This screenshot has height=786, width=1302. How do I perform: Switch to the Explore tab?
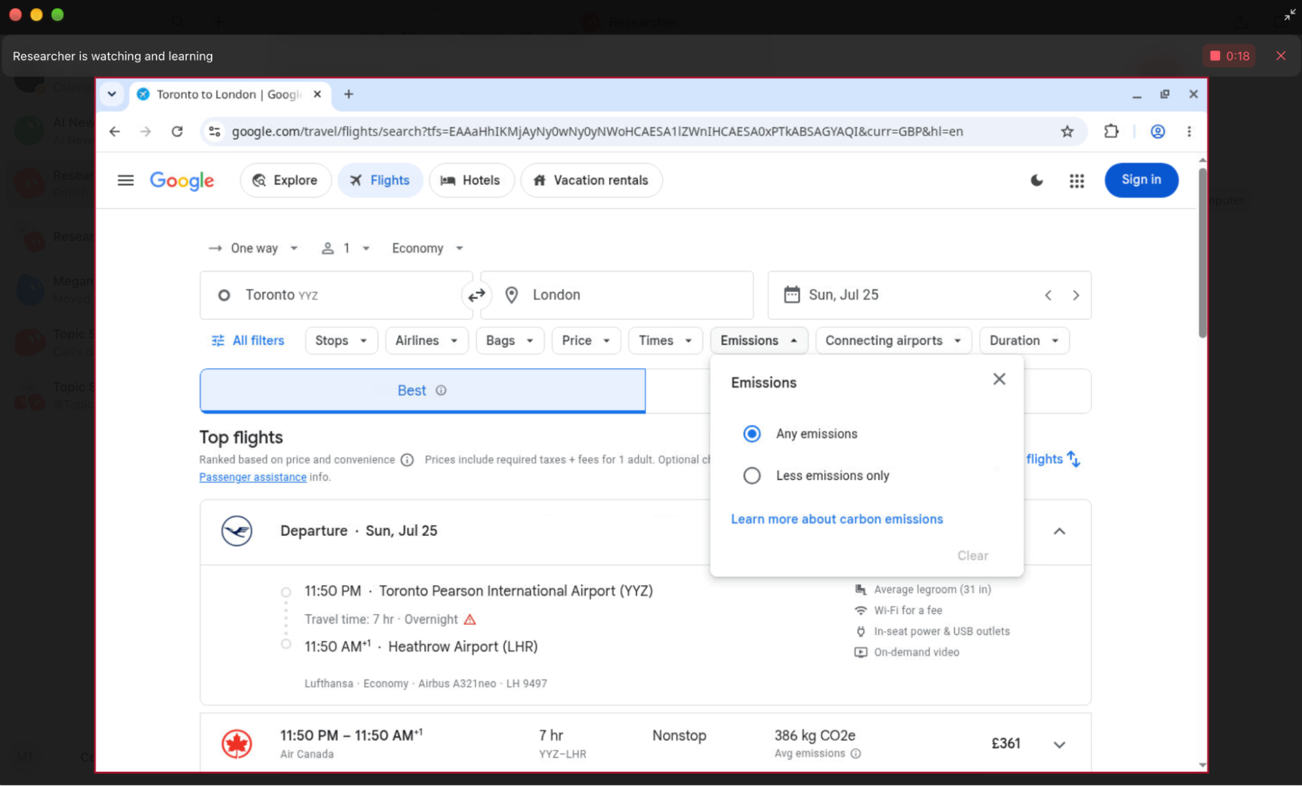(x=285, y=180)
